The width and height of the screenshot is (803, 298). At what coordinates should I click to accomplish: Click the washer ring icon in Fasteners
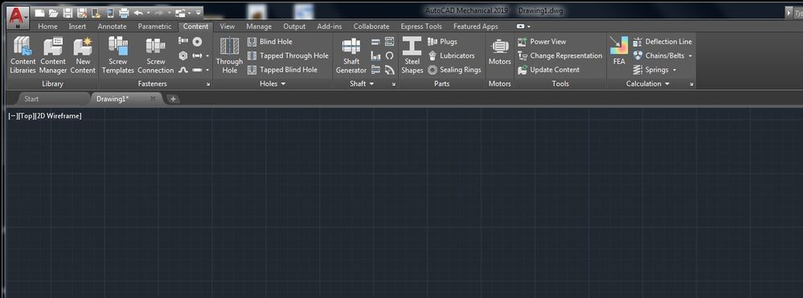[197, 42]
